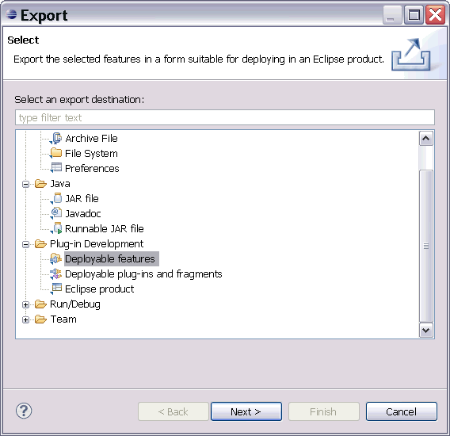Expand the Team category
The height and width of the screenshot is (436, 450).
coord(25,319)
